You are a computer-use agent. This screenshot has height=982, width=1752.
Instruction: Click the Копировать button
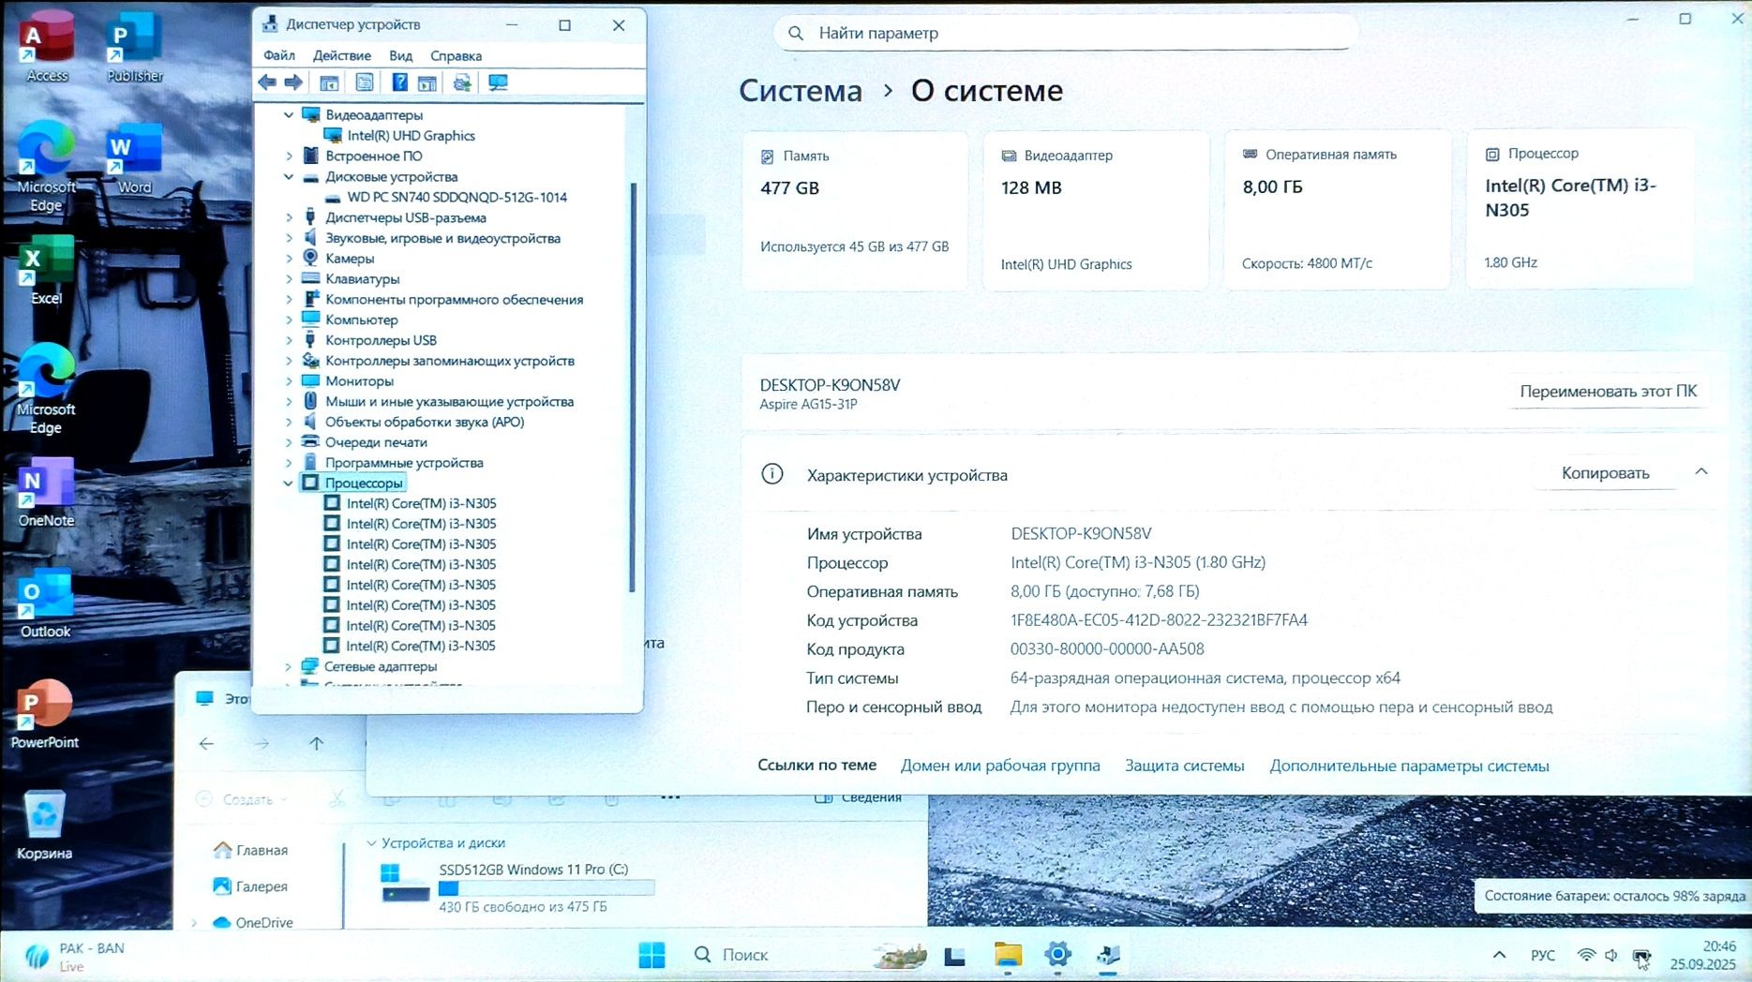coord(1605,473)
